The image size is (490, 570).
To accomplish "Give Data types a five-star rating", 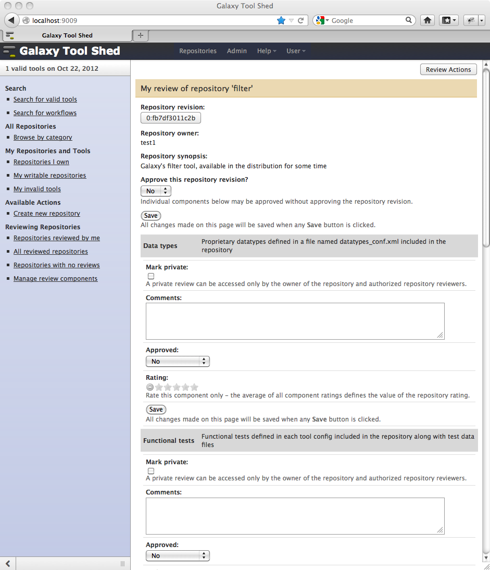I will pos(194,387).
